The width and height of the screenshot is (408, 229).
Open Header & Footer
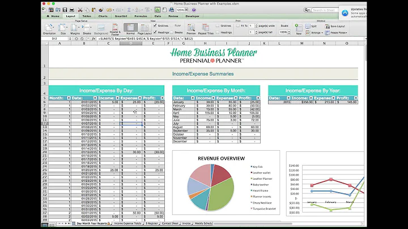pyautogui.click(x=115, y=29)
